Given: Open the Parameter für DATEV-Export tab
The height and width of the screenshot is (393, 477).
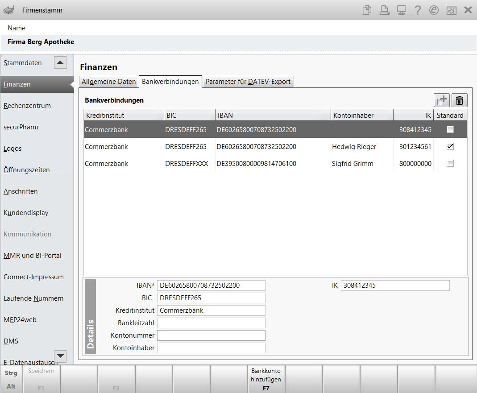Looking at the screenshot, I should (x=248, y=82).
